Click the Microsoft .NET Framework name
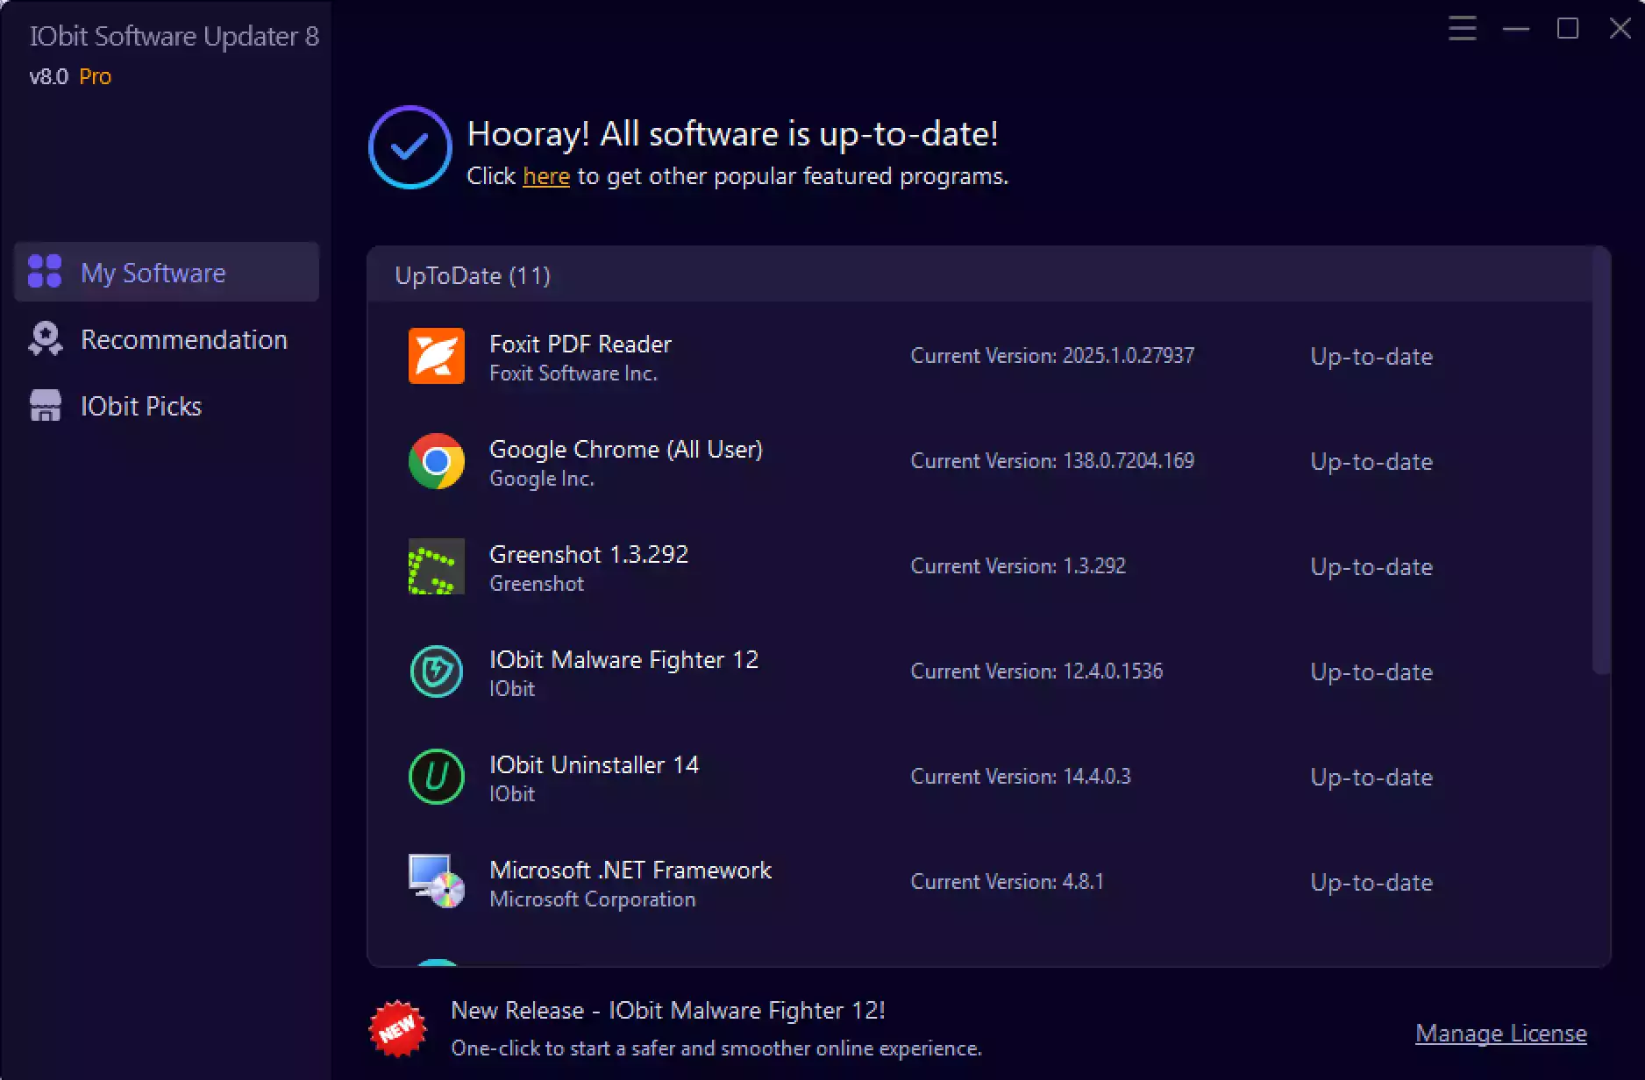Viewport: 1645px width, 1080px height. tap(630, 870)
